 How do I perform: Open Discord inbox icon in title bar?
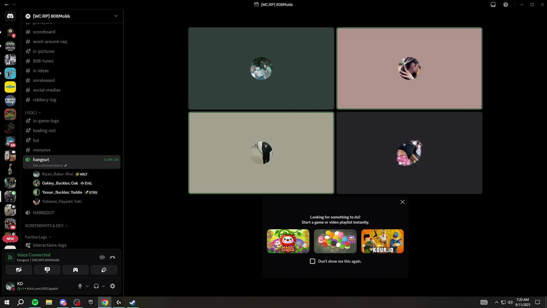(493, 5)
